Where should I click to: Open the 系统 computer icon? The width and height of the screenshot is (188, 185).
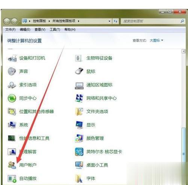[12, 125]
